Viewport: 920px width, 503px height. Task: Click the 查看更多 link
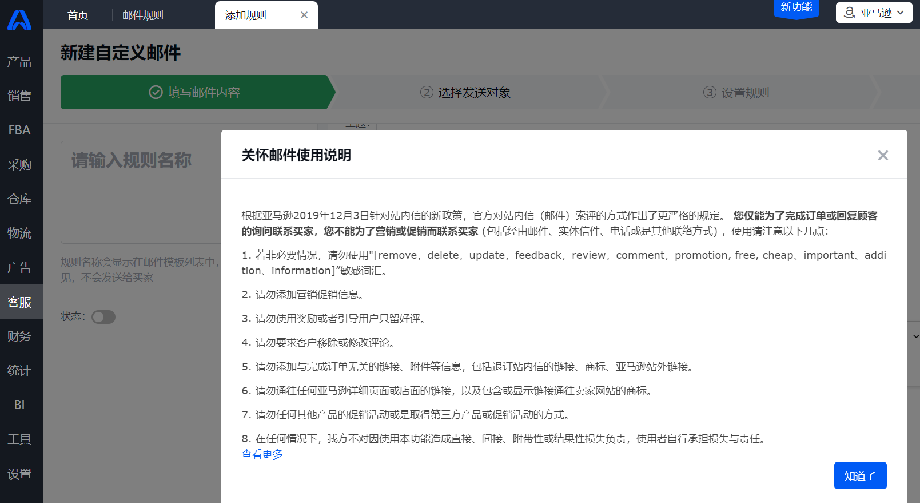point(262,454)
